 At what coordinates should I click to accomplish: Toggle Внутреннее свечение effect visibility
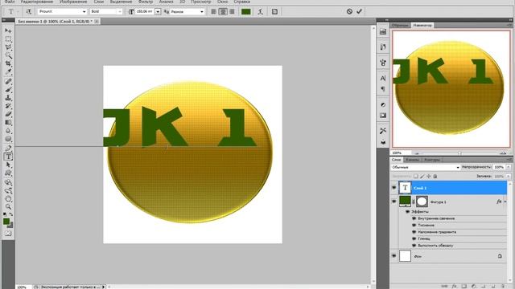click(414, 218)
